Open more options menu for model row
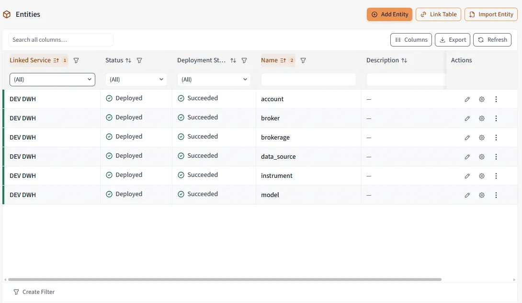The height and width of the screenshot is (303, 522). (x=496, y=195)
